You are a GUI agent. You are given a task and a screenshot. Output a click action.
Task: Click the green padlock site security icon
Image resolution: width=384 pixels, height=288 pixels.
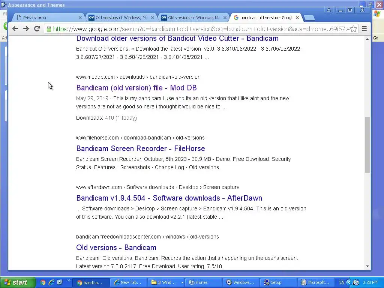coord(49,29)
